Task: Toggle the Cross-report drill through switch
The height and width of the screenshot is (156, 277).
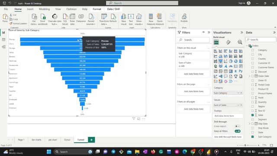Action: 238,126
